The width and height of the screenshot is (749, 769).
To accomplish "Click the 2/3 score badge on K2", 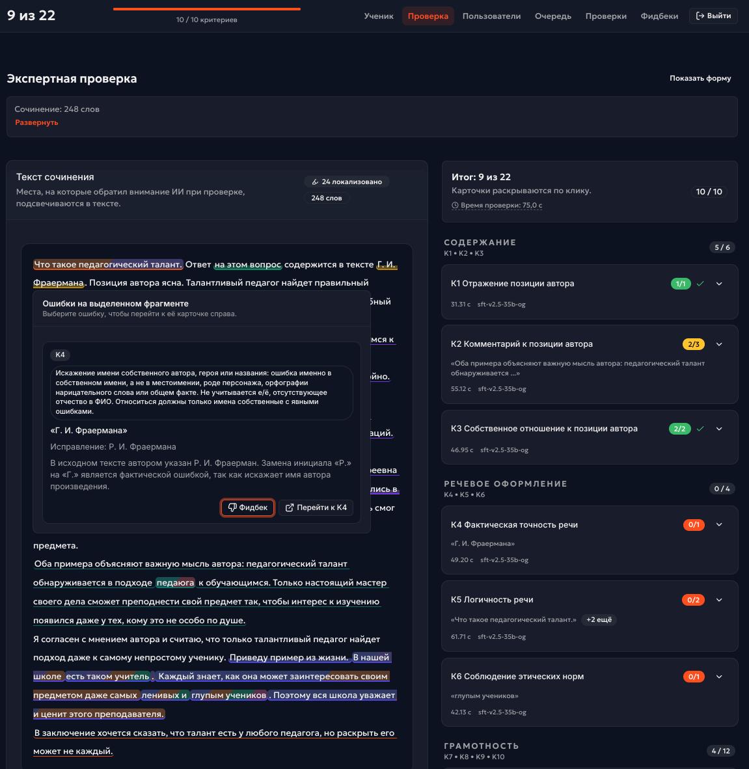I will [x=693, y=344].
